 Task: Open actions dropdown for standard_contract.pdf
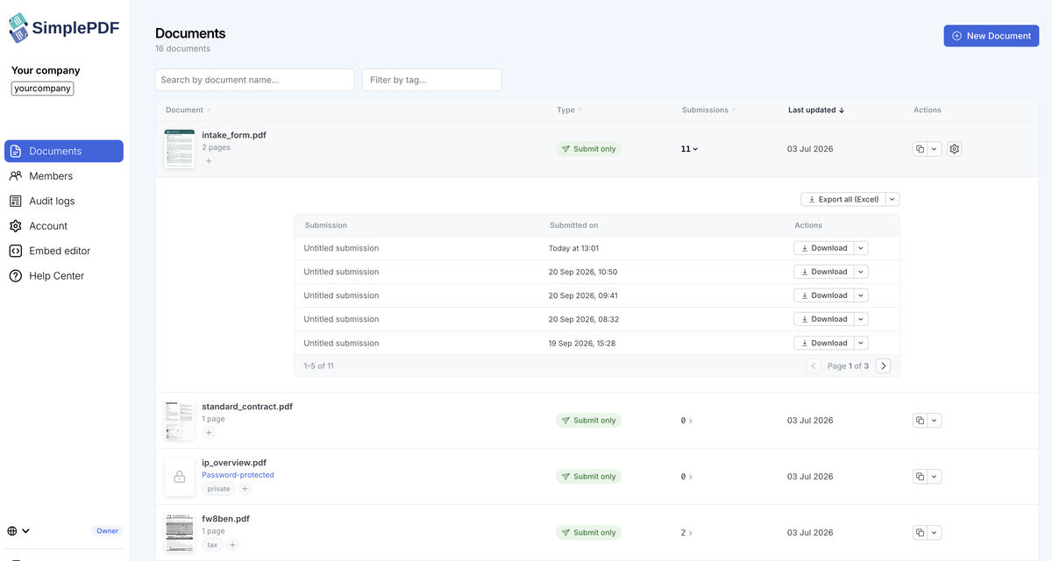pyautogui.click(x=935, y=421)
